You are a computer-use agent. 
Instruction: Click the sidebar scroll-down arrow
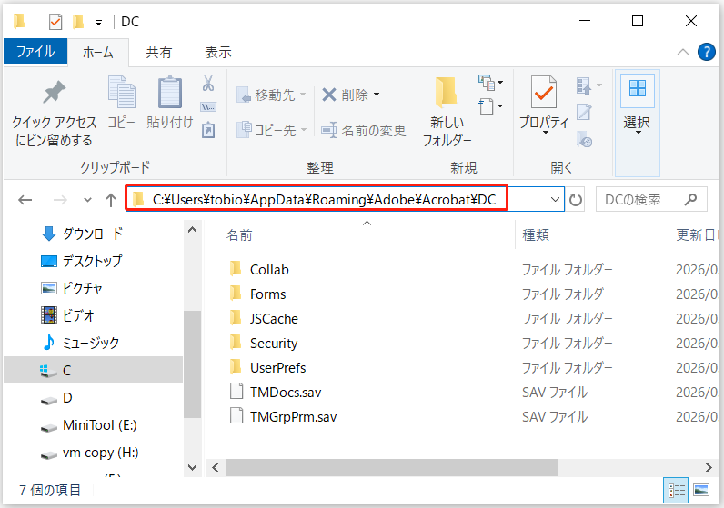[x=193, y=467]
